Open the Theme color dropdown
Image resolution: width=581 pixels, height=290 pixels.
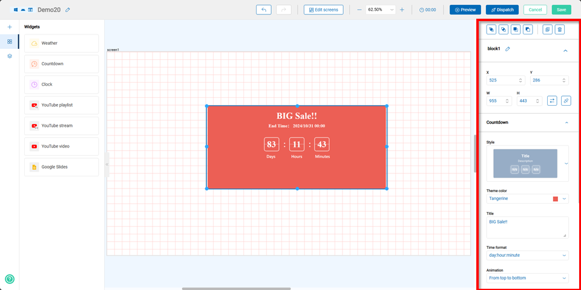tap(564, 199)
